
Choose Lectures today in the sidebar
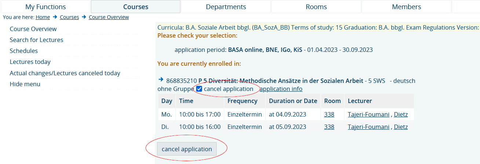click(30, 62)
